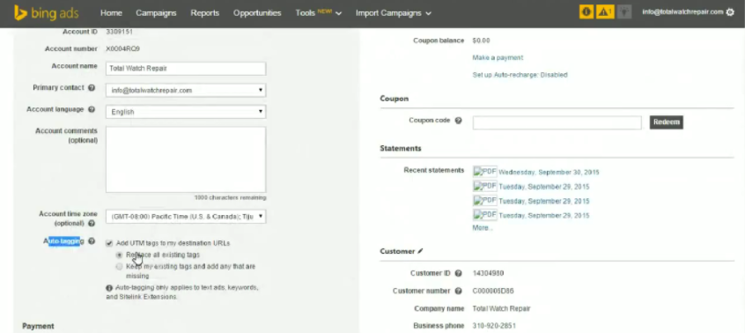The width and height of the screenshot is (745, 333).
Task: Show help for Customer number
Action: coord(459,292)
